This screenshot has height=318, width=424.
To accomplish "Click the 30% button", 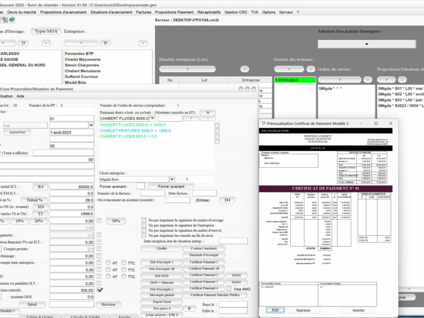I will (x=116, y=221).
